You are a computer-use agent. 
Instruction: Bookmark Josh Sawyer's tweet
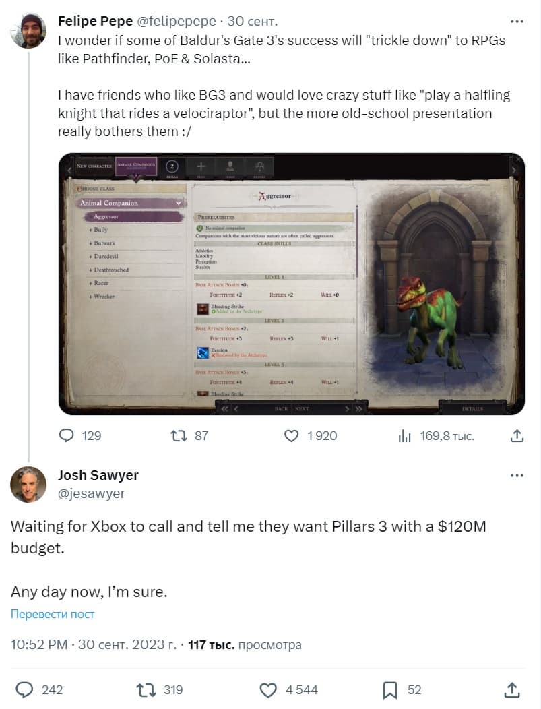(390, 689)
